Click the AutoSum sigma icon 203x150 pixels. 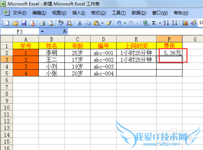(154, 23)
